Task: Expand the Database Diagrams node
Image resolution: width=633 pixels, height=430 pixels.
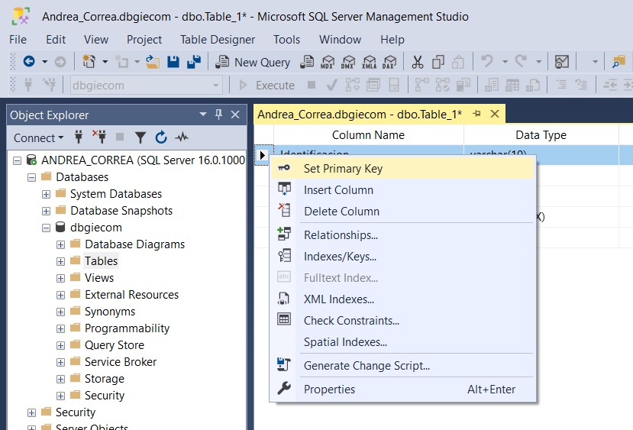Action: 60,245
